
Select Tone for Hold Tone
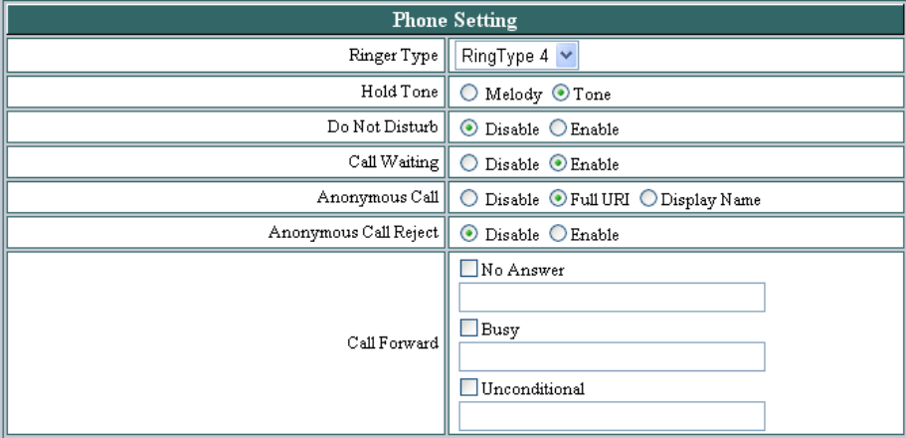(560, 95)
